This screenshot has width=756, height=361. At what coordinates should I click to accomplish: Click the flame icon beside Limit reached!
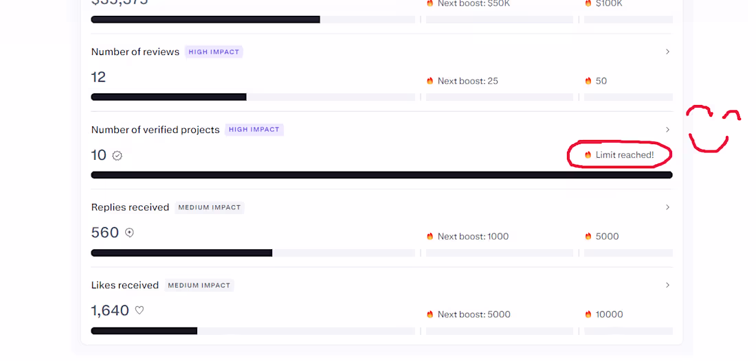point(588,155)
